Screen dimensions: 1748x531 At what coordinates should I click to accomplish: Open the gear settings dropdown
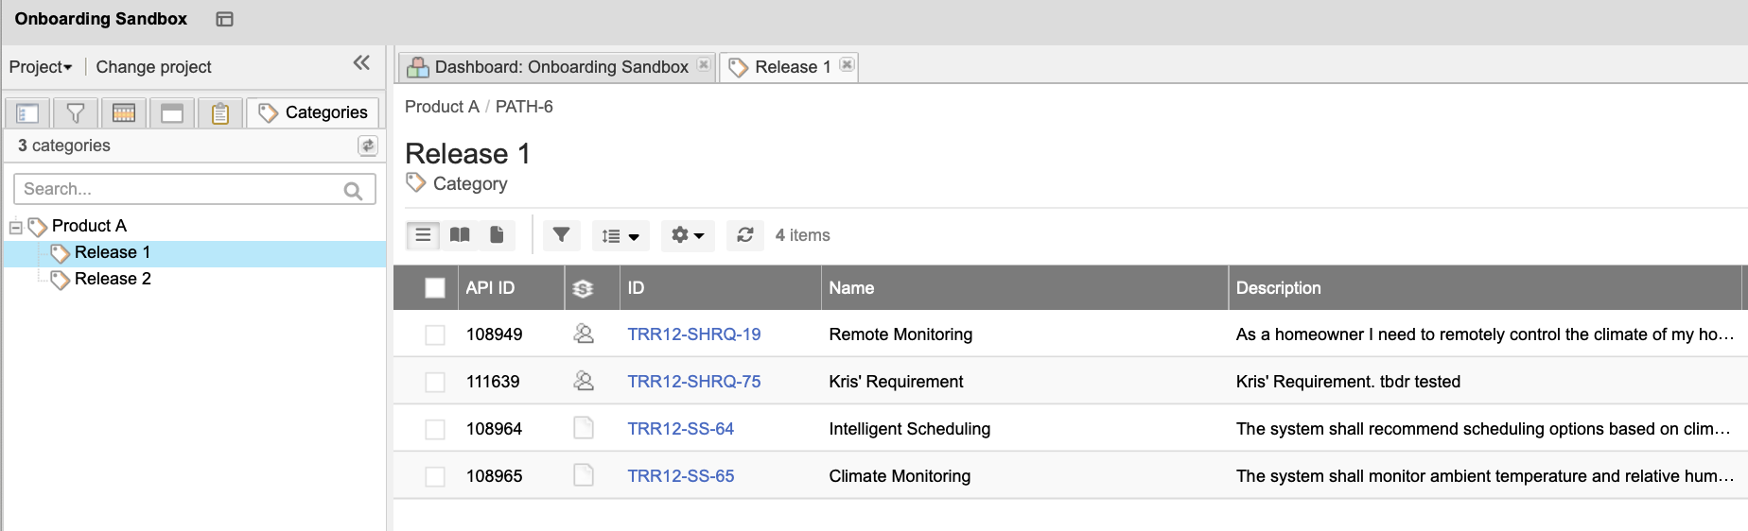(x=688, y=235)
